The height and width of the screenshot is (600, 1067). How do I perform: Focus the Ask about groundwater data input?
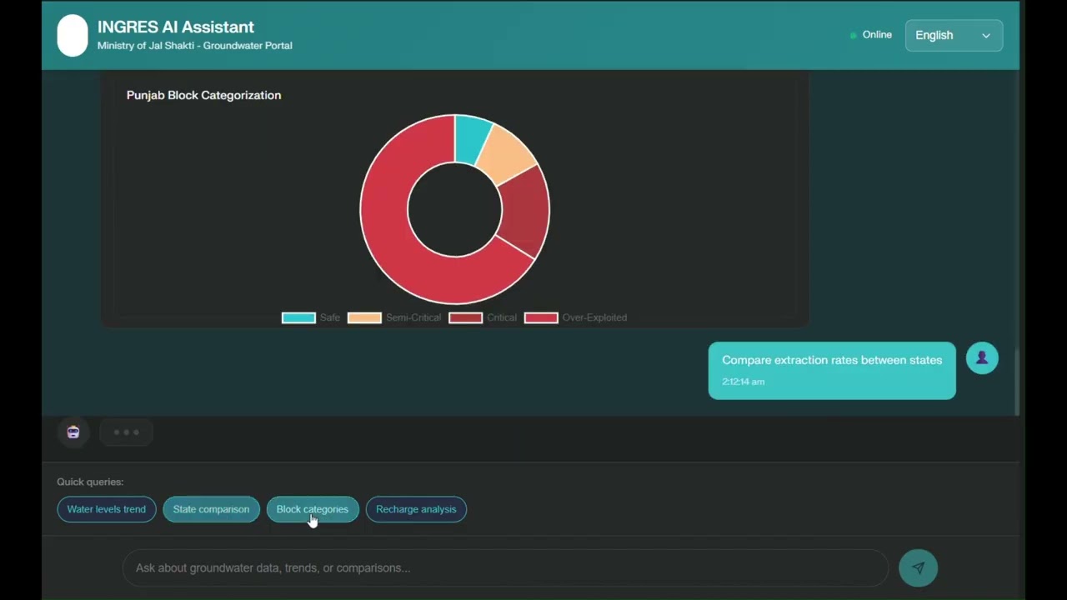coord(506,568)
